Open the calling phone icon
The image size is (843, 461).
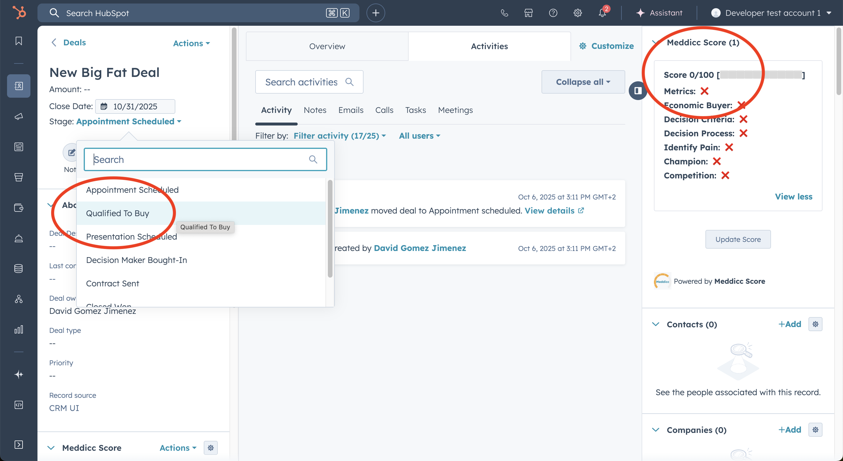[504, 13]
